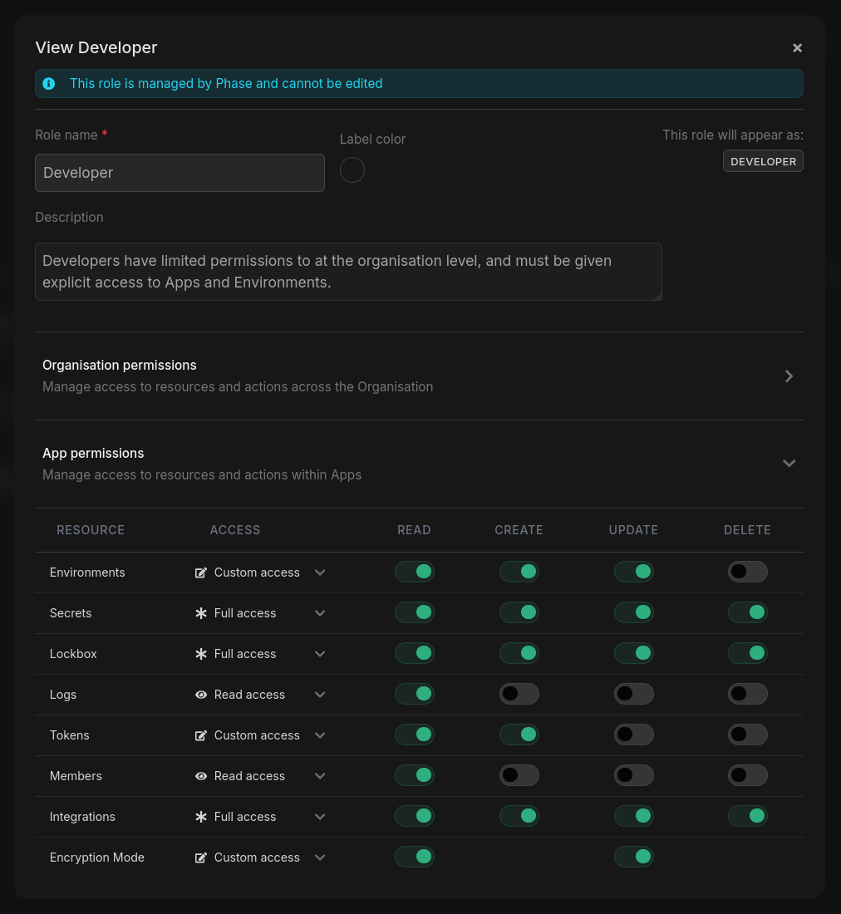Toggle the Delete permission for Environments

[x=747, y=572]
